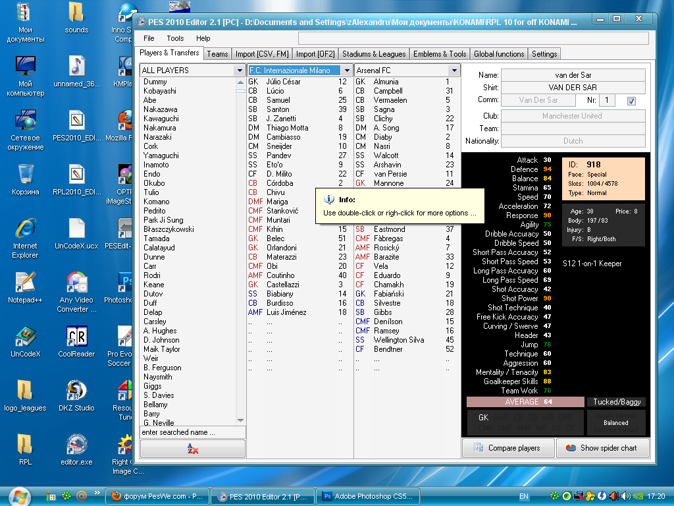Open unnamed_36 audio file icon
The height and width of the screenshot is (506, 674).
click(x=76, y=72)
